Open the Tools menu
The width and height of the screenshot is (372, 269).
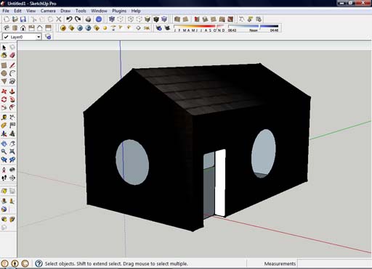coord(81,11)
